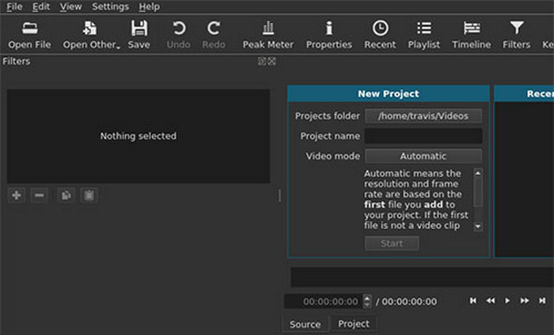Add a filter with plus button
The image size is (554, 335).
[17, 195]
